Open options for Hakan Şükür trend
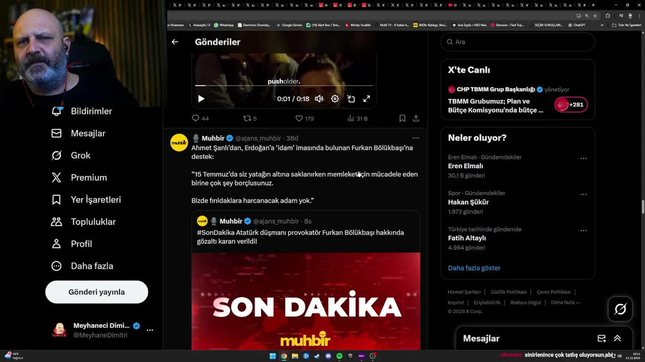Viewport: 645px width, 362px height. click(x=584, y=195)
